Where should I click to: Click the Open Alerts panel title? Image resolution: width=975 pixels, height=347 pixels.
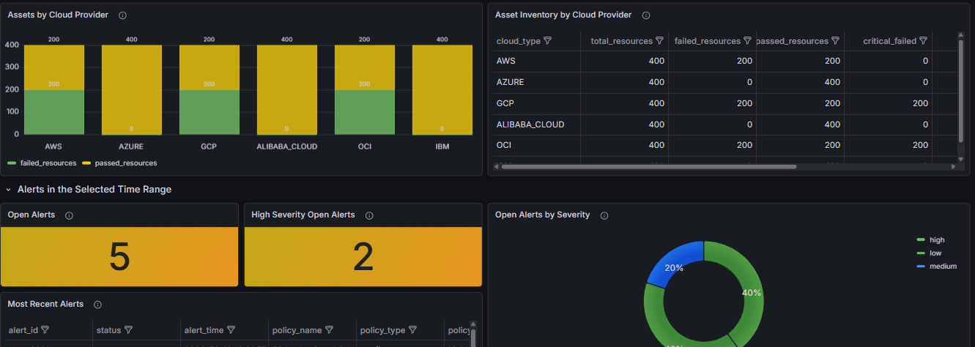tap(31, 215)
